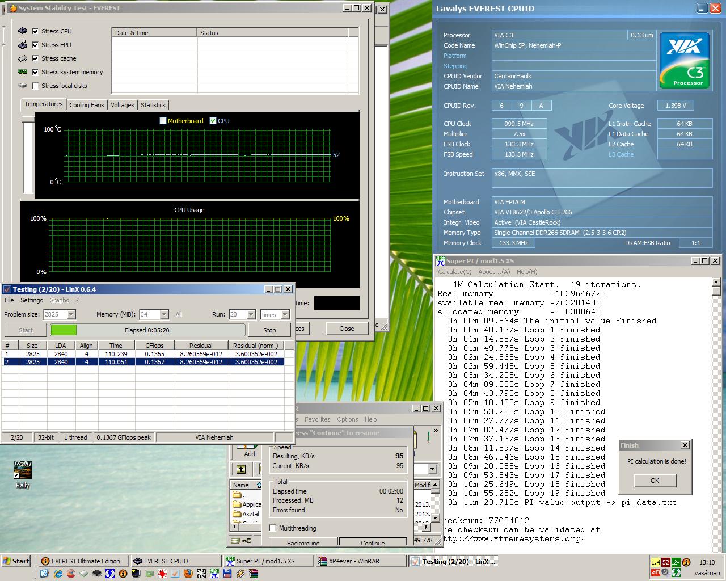Image resolution: width=726 pixels, height=581 pixels.
Task: Click the WinRAR icon in Quick Launch
Action: [254, 574]
